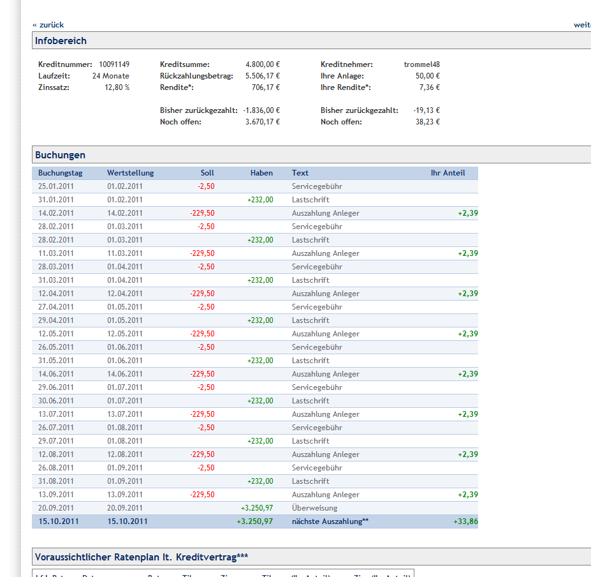Select Überweisung in the 20.09.2011 row

click(x=315, y=508)
